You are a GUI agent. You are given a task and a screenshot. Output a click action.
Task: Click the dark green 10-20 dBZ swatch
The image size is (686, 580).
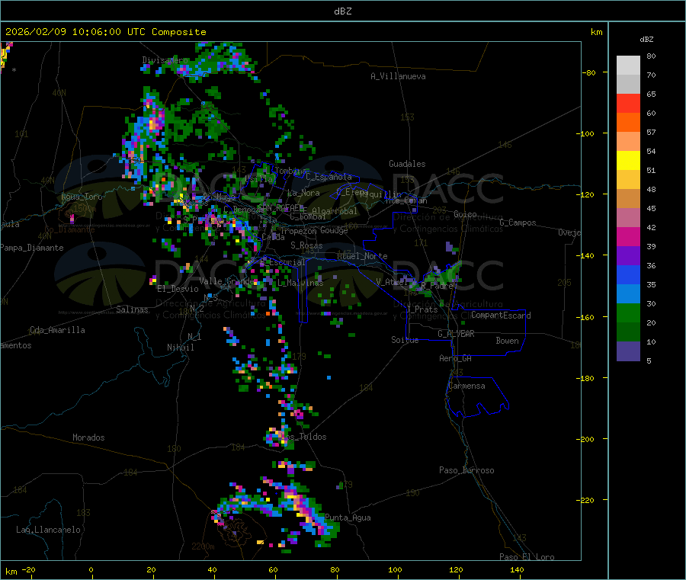click(x=628, y=332)
